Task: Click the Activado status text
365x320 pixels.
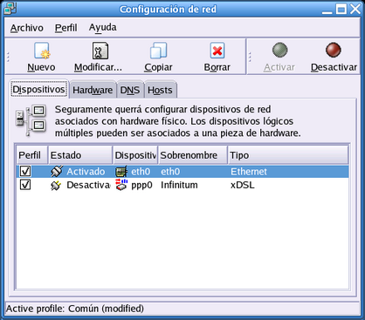Action: click(x=86, y=172)
